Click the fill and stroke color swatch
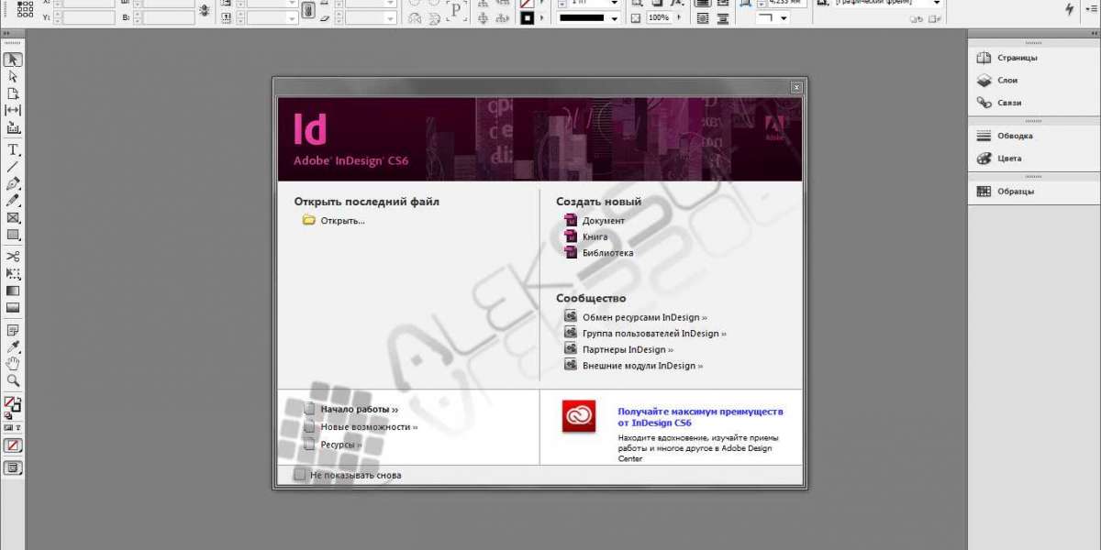This screenshot has width=1101, height=550. tap(13, 403)
